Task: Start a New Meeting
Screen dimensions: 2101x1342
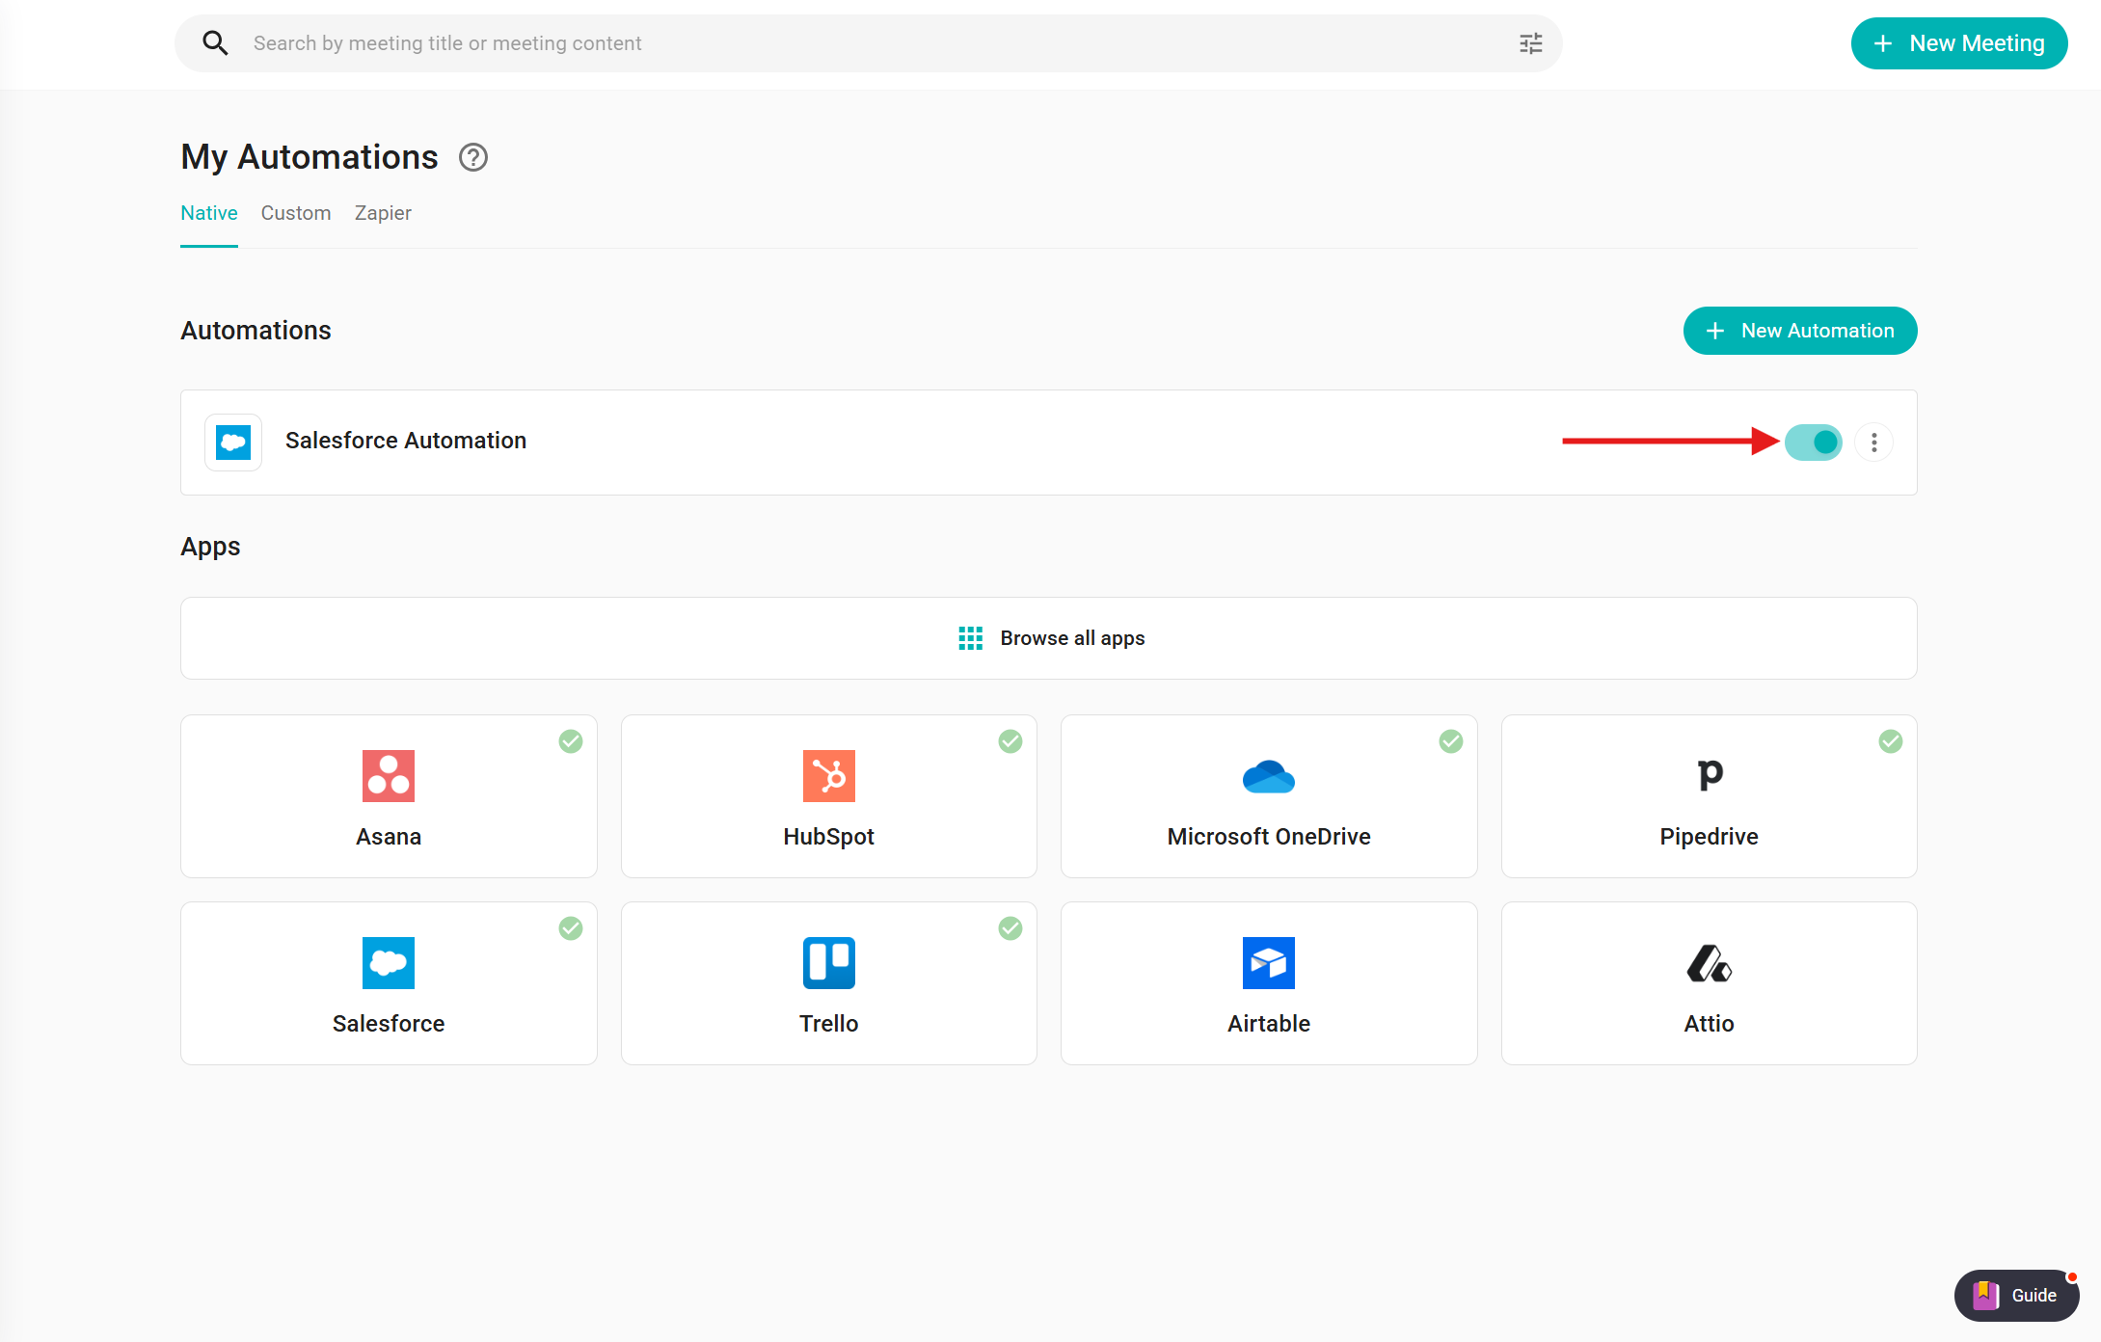Action: point(1958,43)
